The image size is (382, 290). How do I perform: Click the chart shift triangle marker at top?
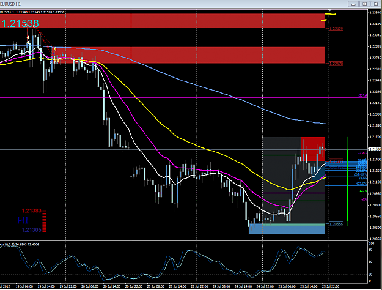point(329,10)
